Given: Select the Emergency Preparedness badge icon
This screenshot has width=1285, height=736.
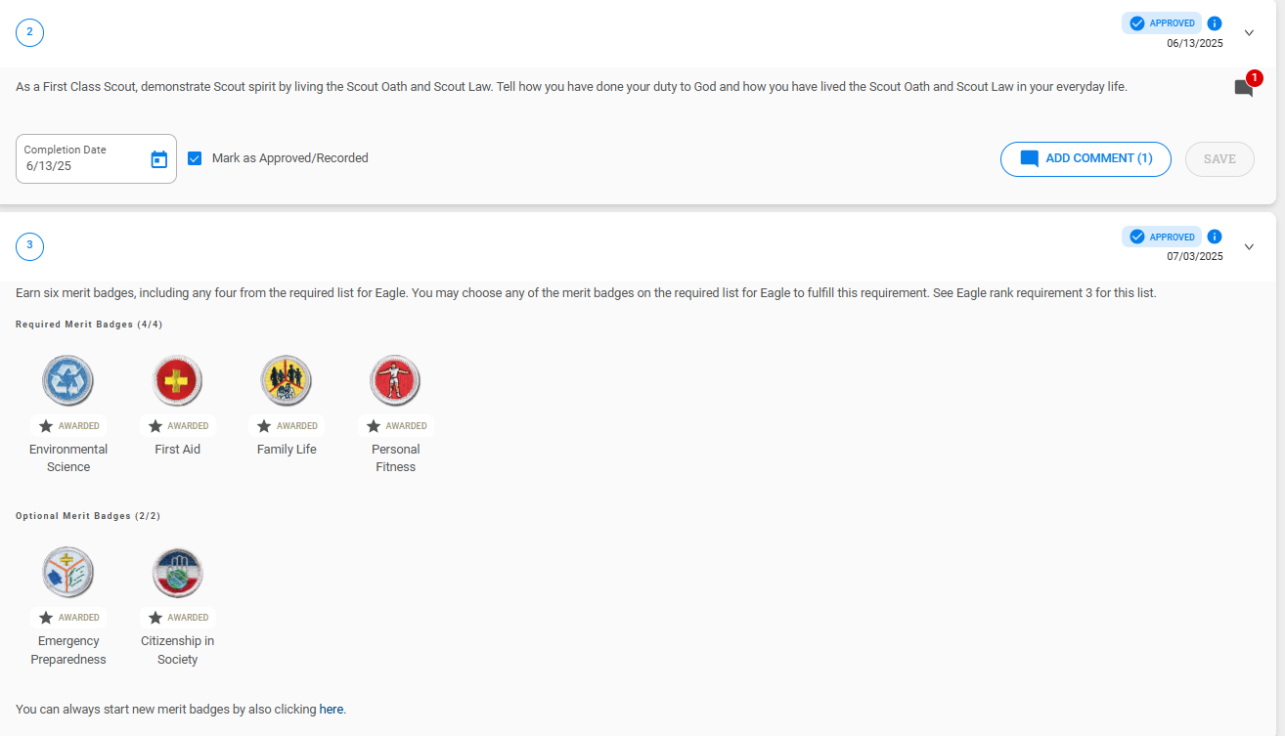Looking at the screenshot, I should pyautogui.click(x=68, y=572).
